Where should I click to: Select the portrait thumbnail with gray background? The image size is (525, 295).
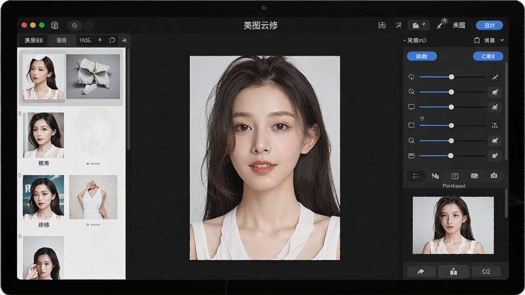click(x=43, y=135)
